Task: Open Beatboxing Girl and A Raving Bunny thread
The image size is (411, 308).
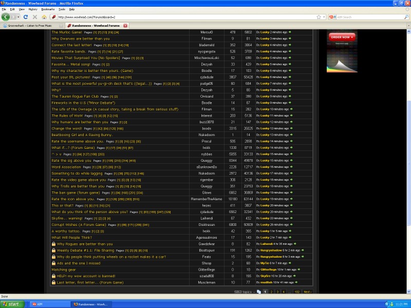Action: click(82, 135)
